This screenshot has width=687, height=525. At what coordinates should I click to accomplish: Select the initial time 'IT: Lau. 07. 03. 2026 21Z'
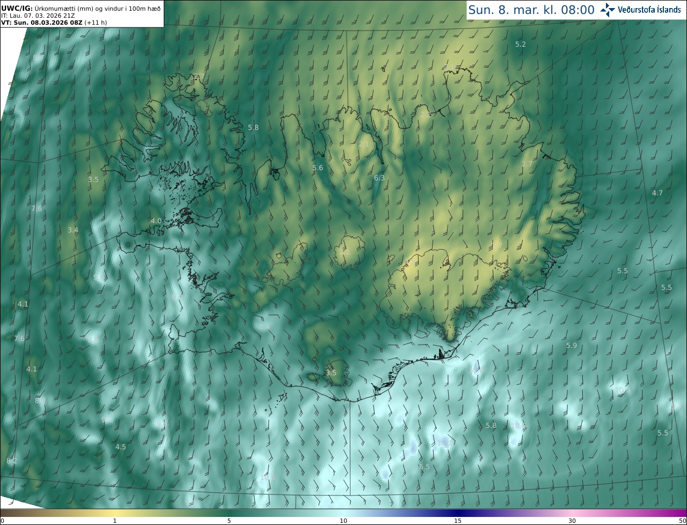tap(38, 16)
